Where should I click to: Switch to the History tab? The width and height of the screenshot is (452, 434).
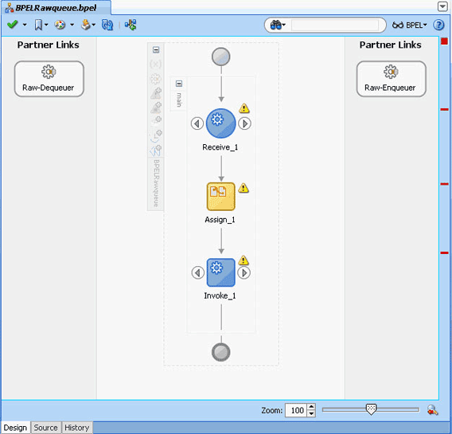point(76,428)
